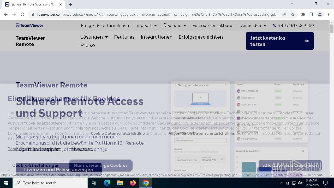Open the Allgemeinen Datenschutzrichtlinie link
The image size is (334, 188).
[x=201, y=133]
